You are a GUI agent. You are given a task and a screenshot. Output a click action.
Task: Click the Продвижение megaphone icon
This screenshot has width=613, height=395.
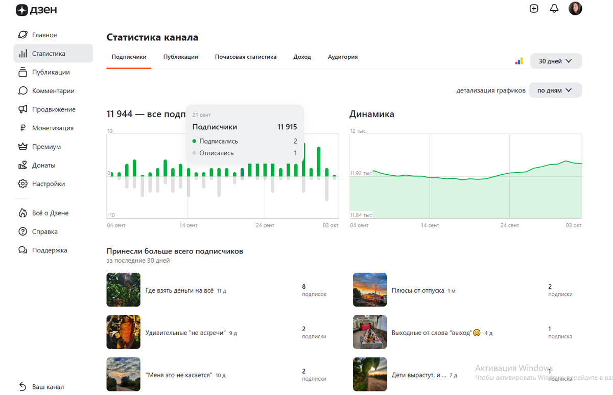pos(22,109)
